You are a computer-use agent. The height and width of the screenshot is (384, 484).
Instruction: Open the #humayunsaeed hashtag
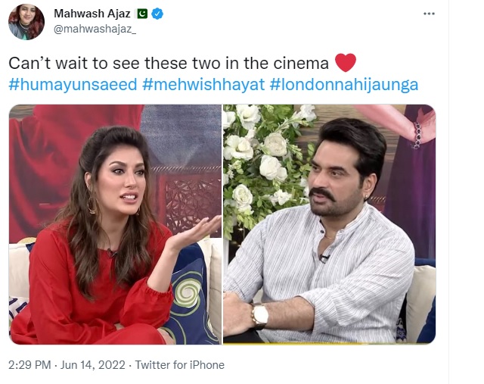coord(73,84)
